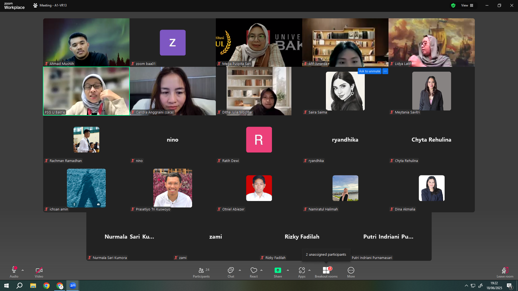Leave the breakout room
518x291 pixels.
[505, 272]
